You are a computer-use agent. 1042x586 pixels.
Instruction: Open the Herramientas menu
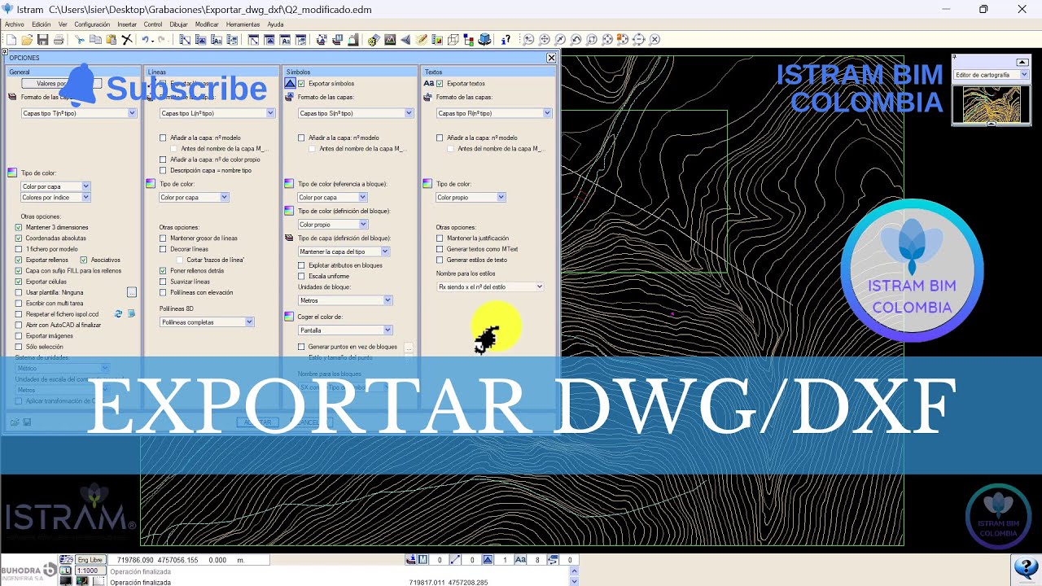pos(243,24)
